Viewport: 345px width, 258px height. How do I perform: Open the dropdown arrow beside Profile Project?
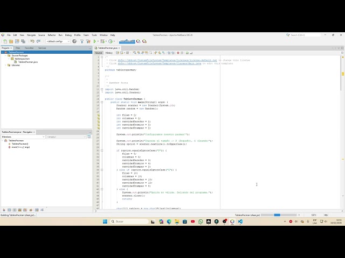point(114,41)
